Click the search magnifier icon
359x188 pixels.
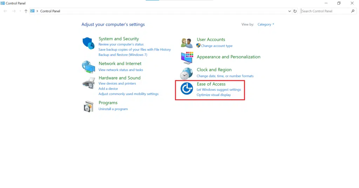coord(353,11)
